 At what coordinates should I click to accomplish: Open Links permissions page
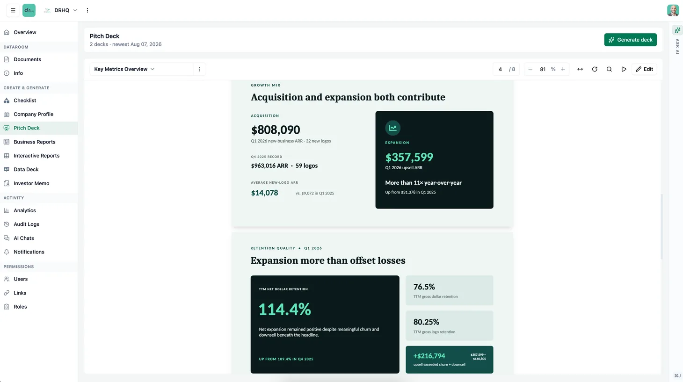coord(20,293)
